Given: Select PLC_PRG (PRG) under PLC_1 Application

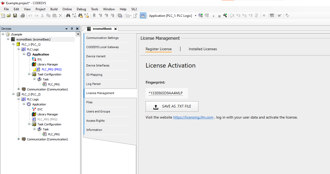Looking at the screenshot, I should click(x=51, y=69).
